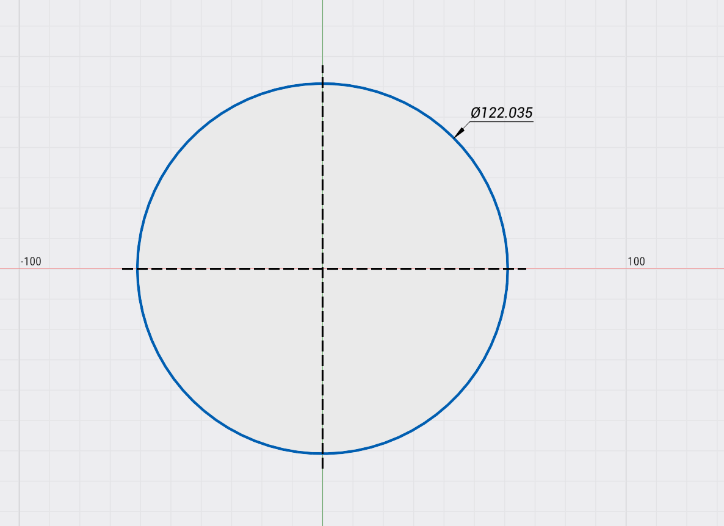Select the bottom endpoint of the vertical dashed line
This screenshot has height=526, width=724.
coord(322,468)
